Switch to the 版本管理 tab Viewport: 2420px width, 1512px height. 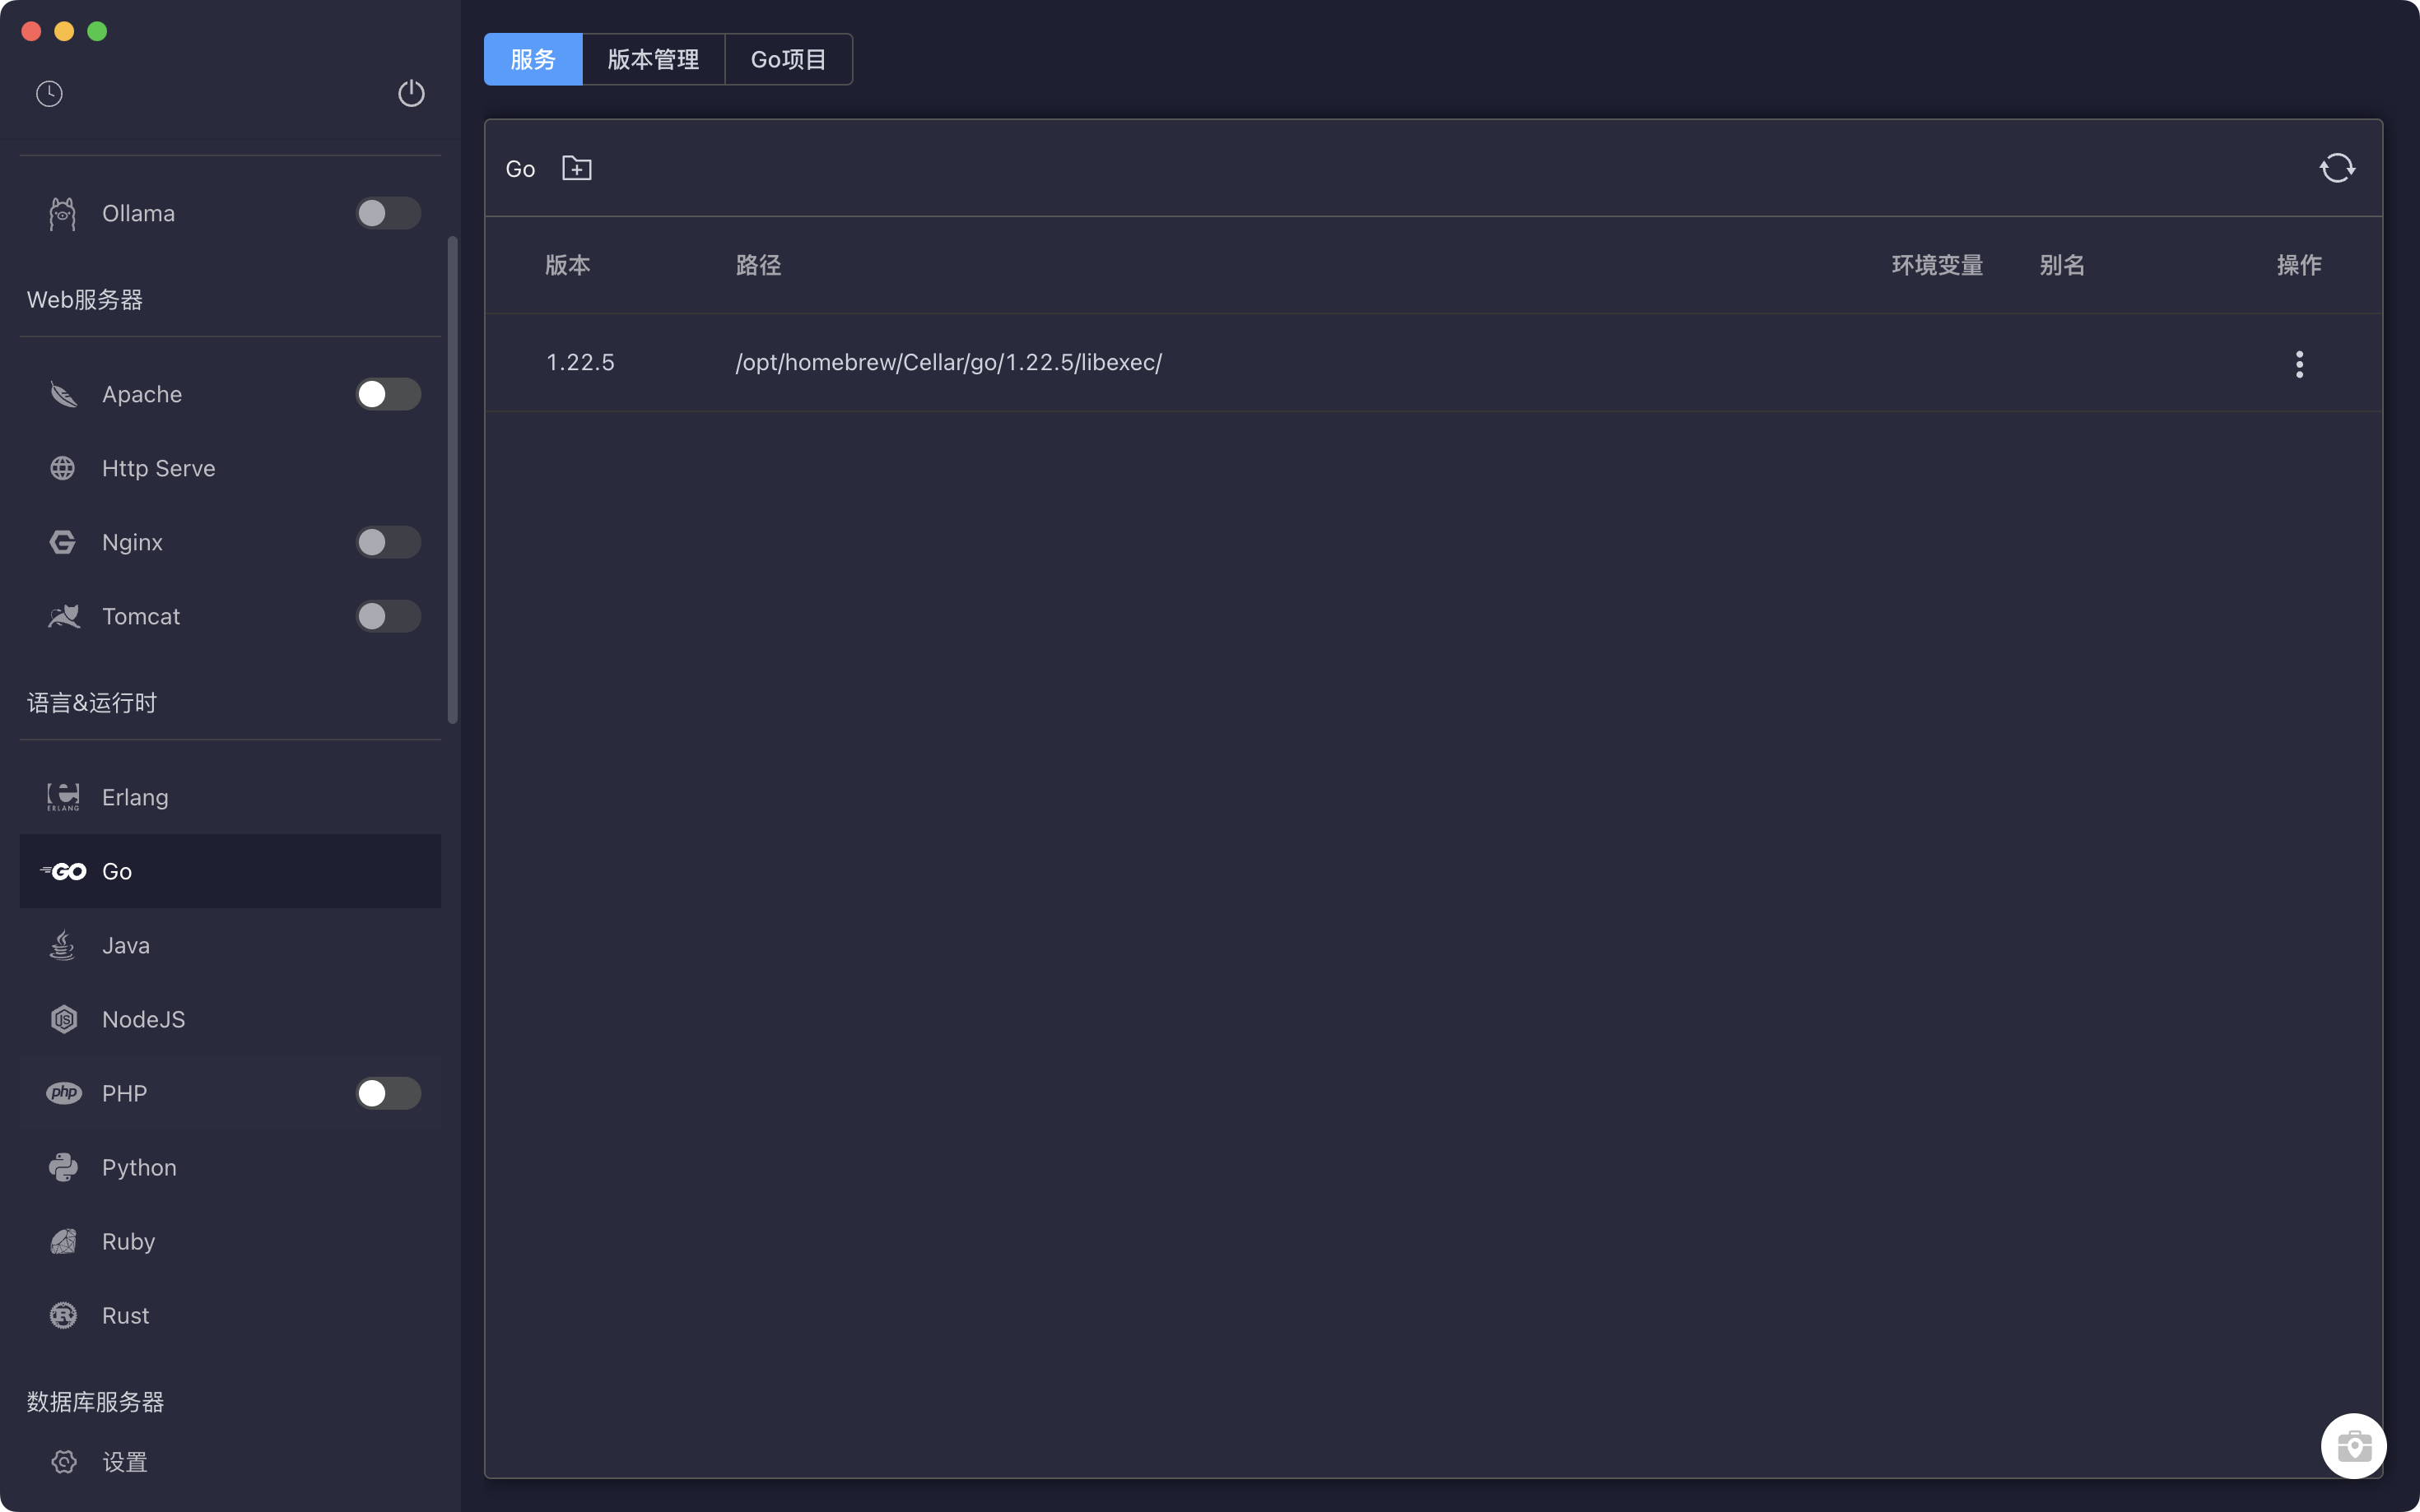654,60
